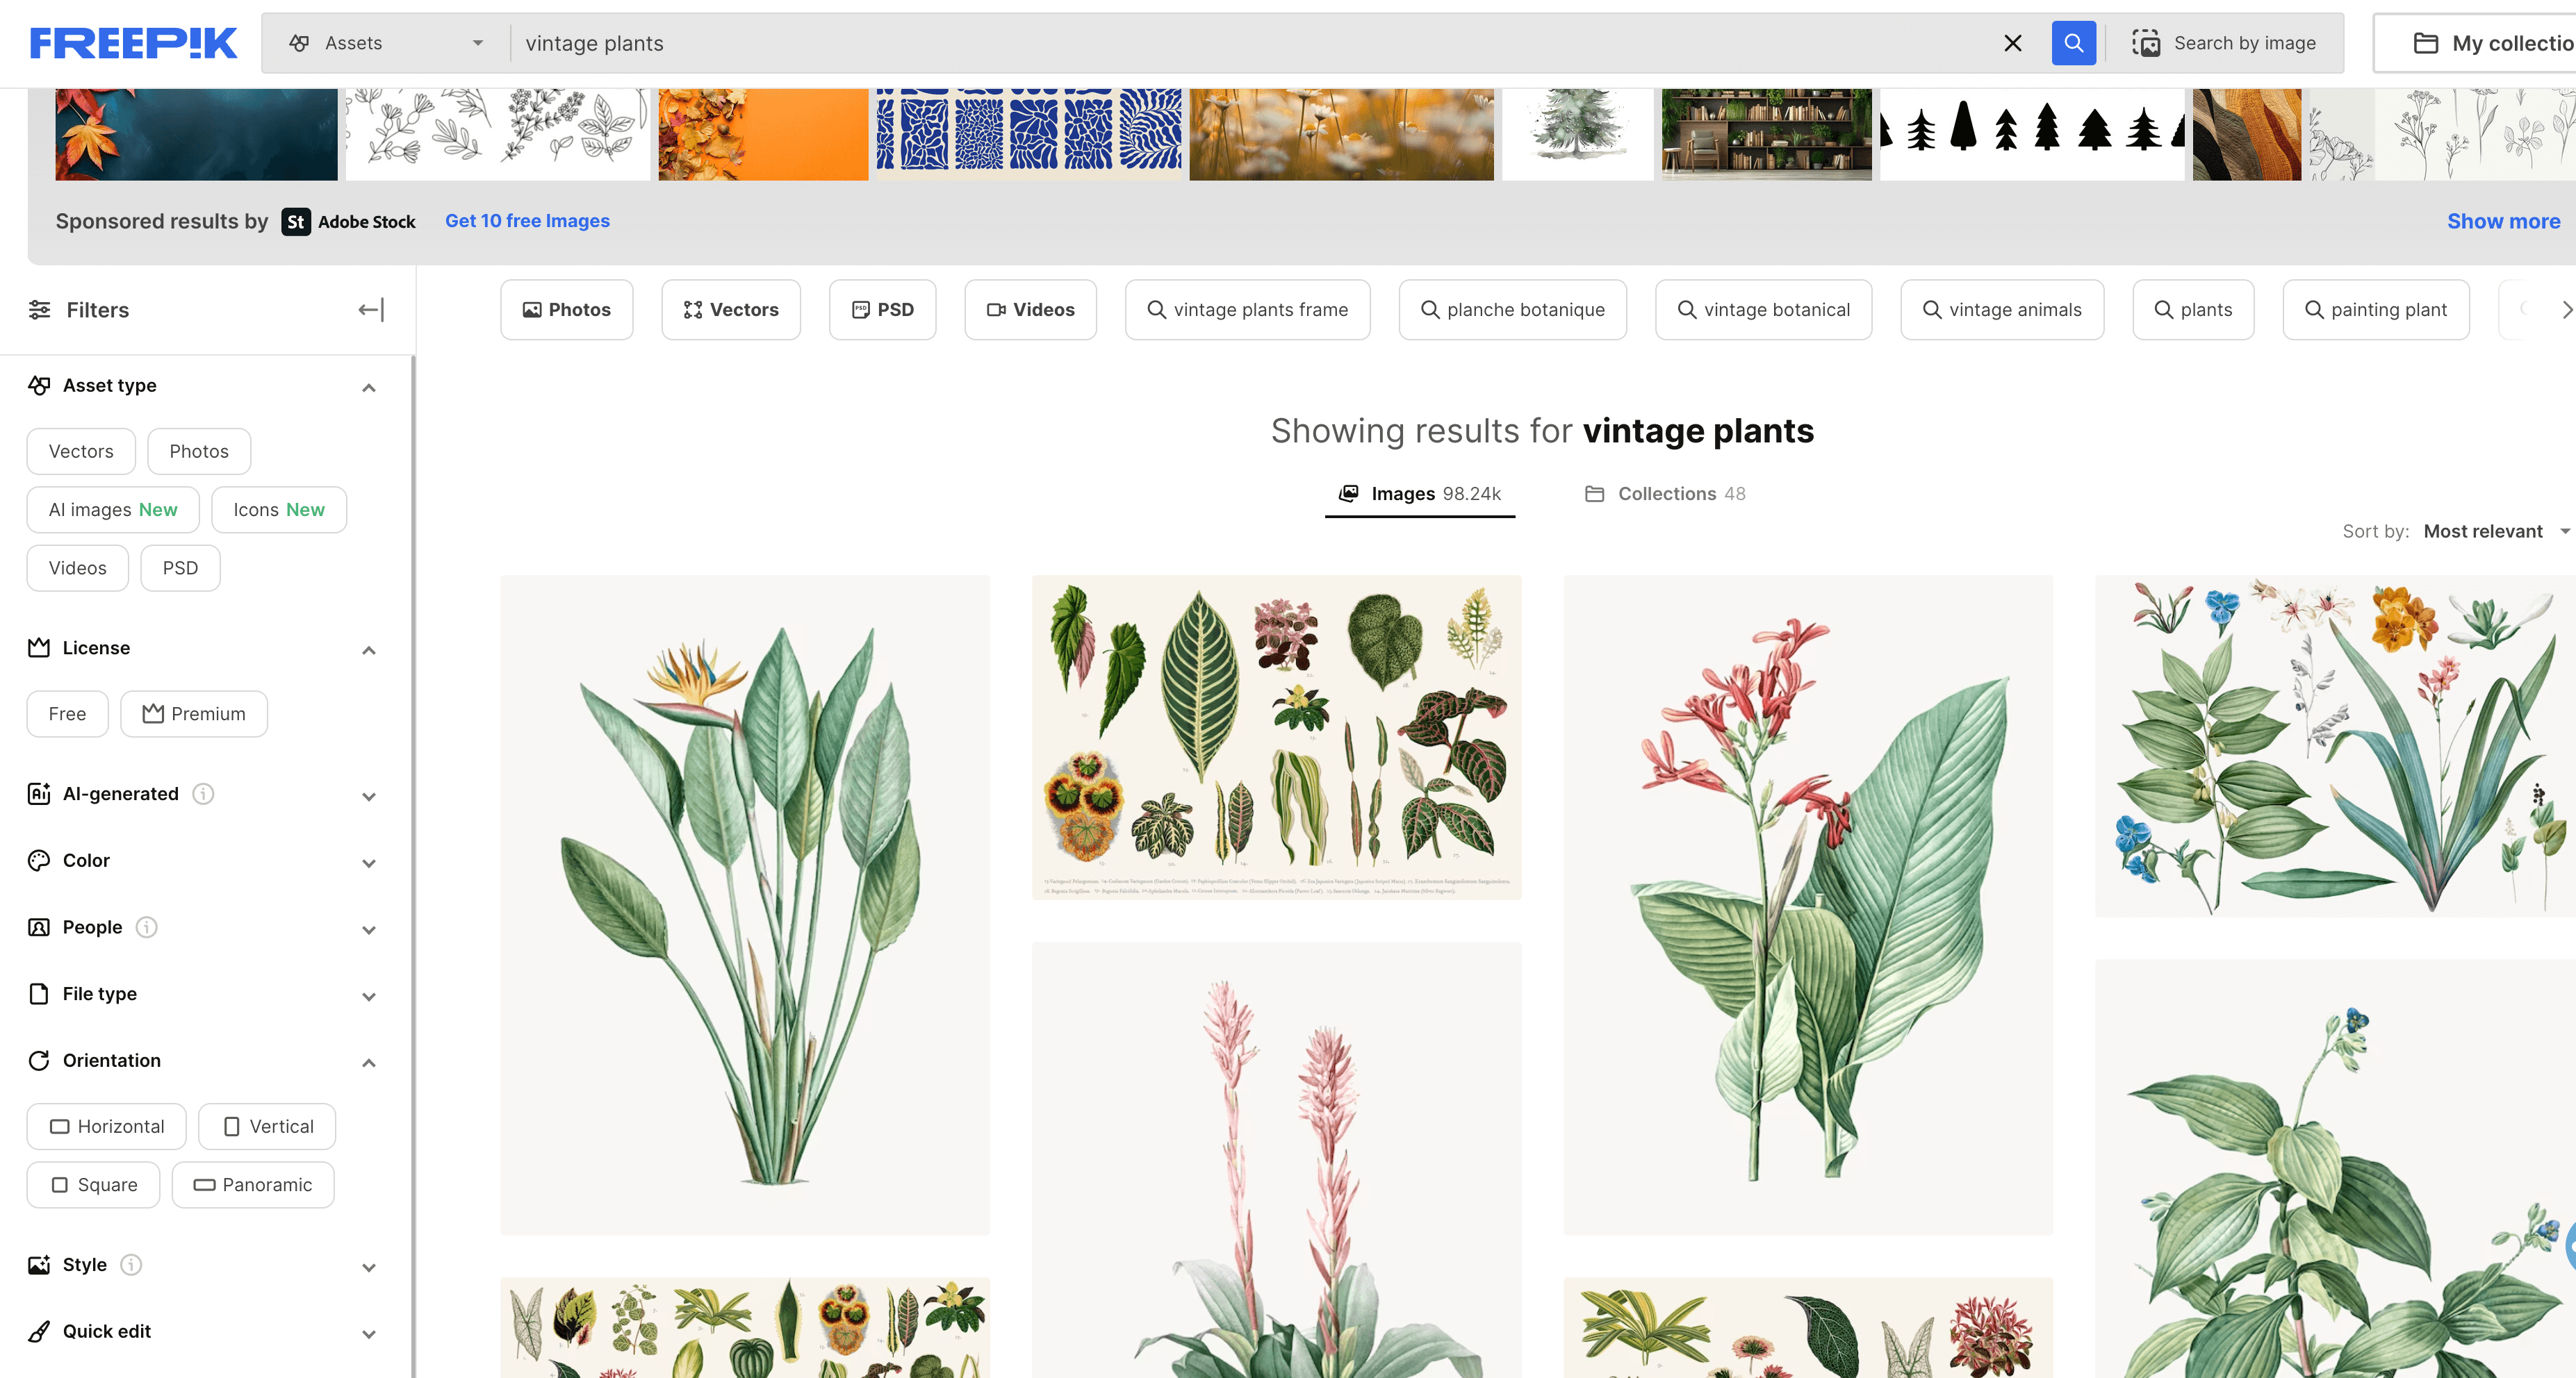Image resolution: width=2576 pixels, height=1378 pixels.
Task: Select the Free license filter
Action: 67,713
